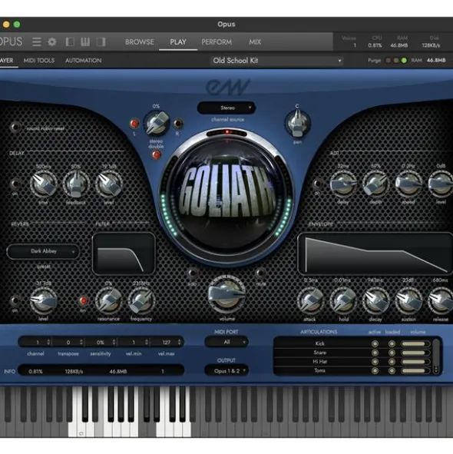Adjust the Snare articulation volume slider

pos(415,353)
